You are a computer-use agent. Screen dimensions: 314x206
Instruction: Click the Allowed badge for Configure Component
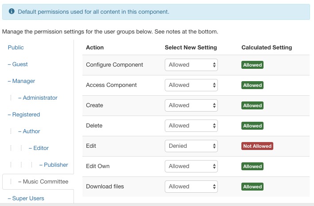(x=252, y=65)
